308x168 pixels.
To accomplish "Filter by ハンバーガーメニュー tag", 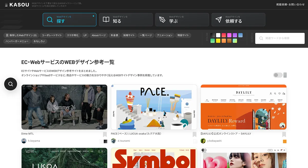I will point(17,41).
